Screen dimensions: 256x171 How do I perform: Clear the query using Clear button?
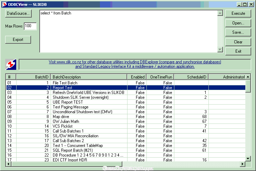tap(238, 42)
